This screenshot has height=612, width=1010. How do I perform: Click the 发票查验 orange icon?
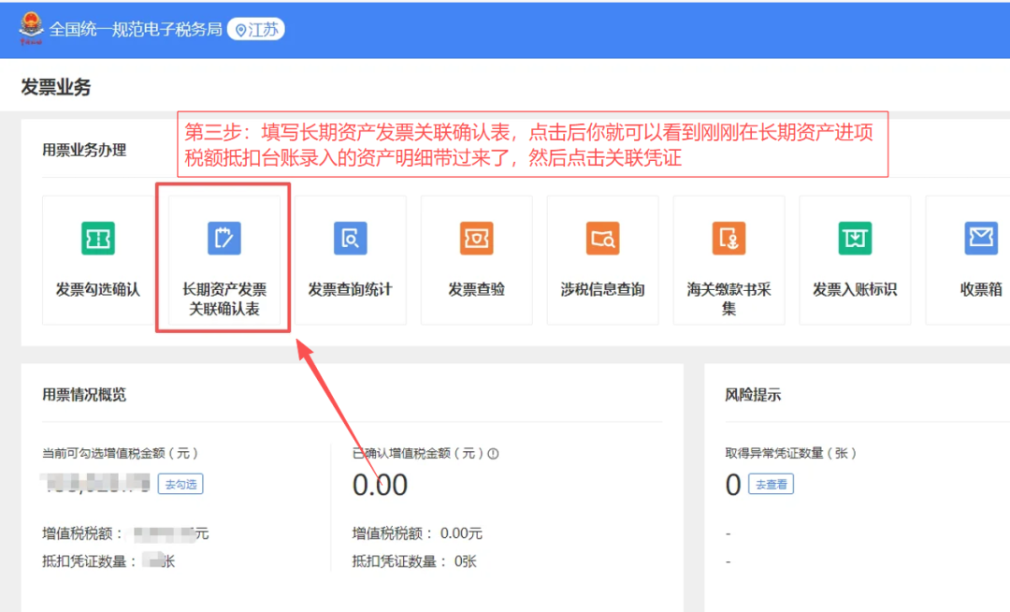(x=477, y=239)
